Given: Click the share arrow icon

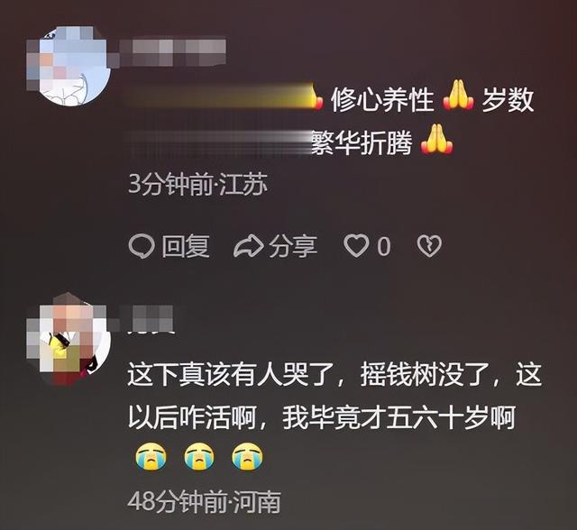Looking at the screenshot, I should (249, 246).
